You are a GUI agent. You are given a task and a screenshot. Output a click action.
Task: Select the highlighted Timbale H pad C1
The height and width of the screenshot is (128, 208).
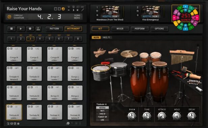[x=14, y=112]
